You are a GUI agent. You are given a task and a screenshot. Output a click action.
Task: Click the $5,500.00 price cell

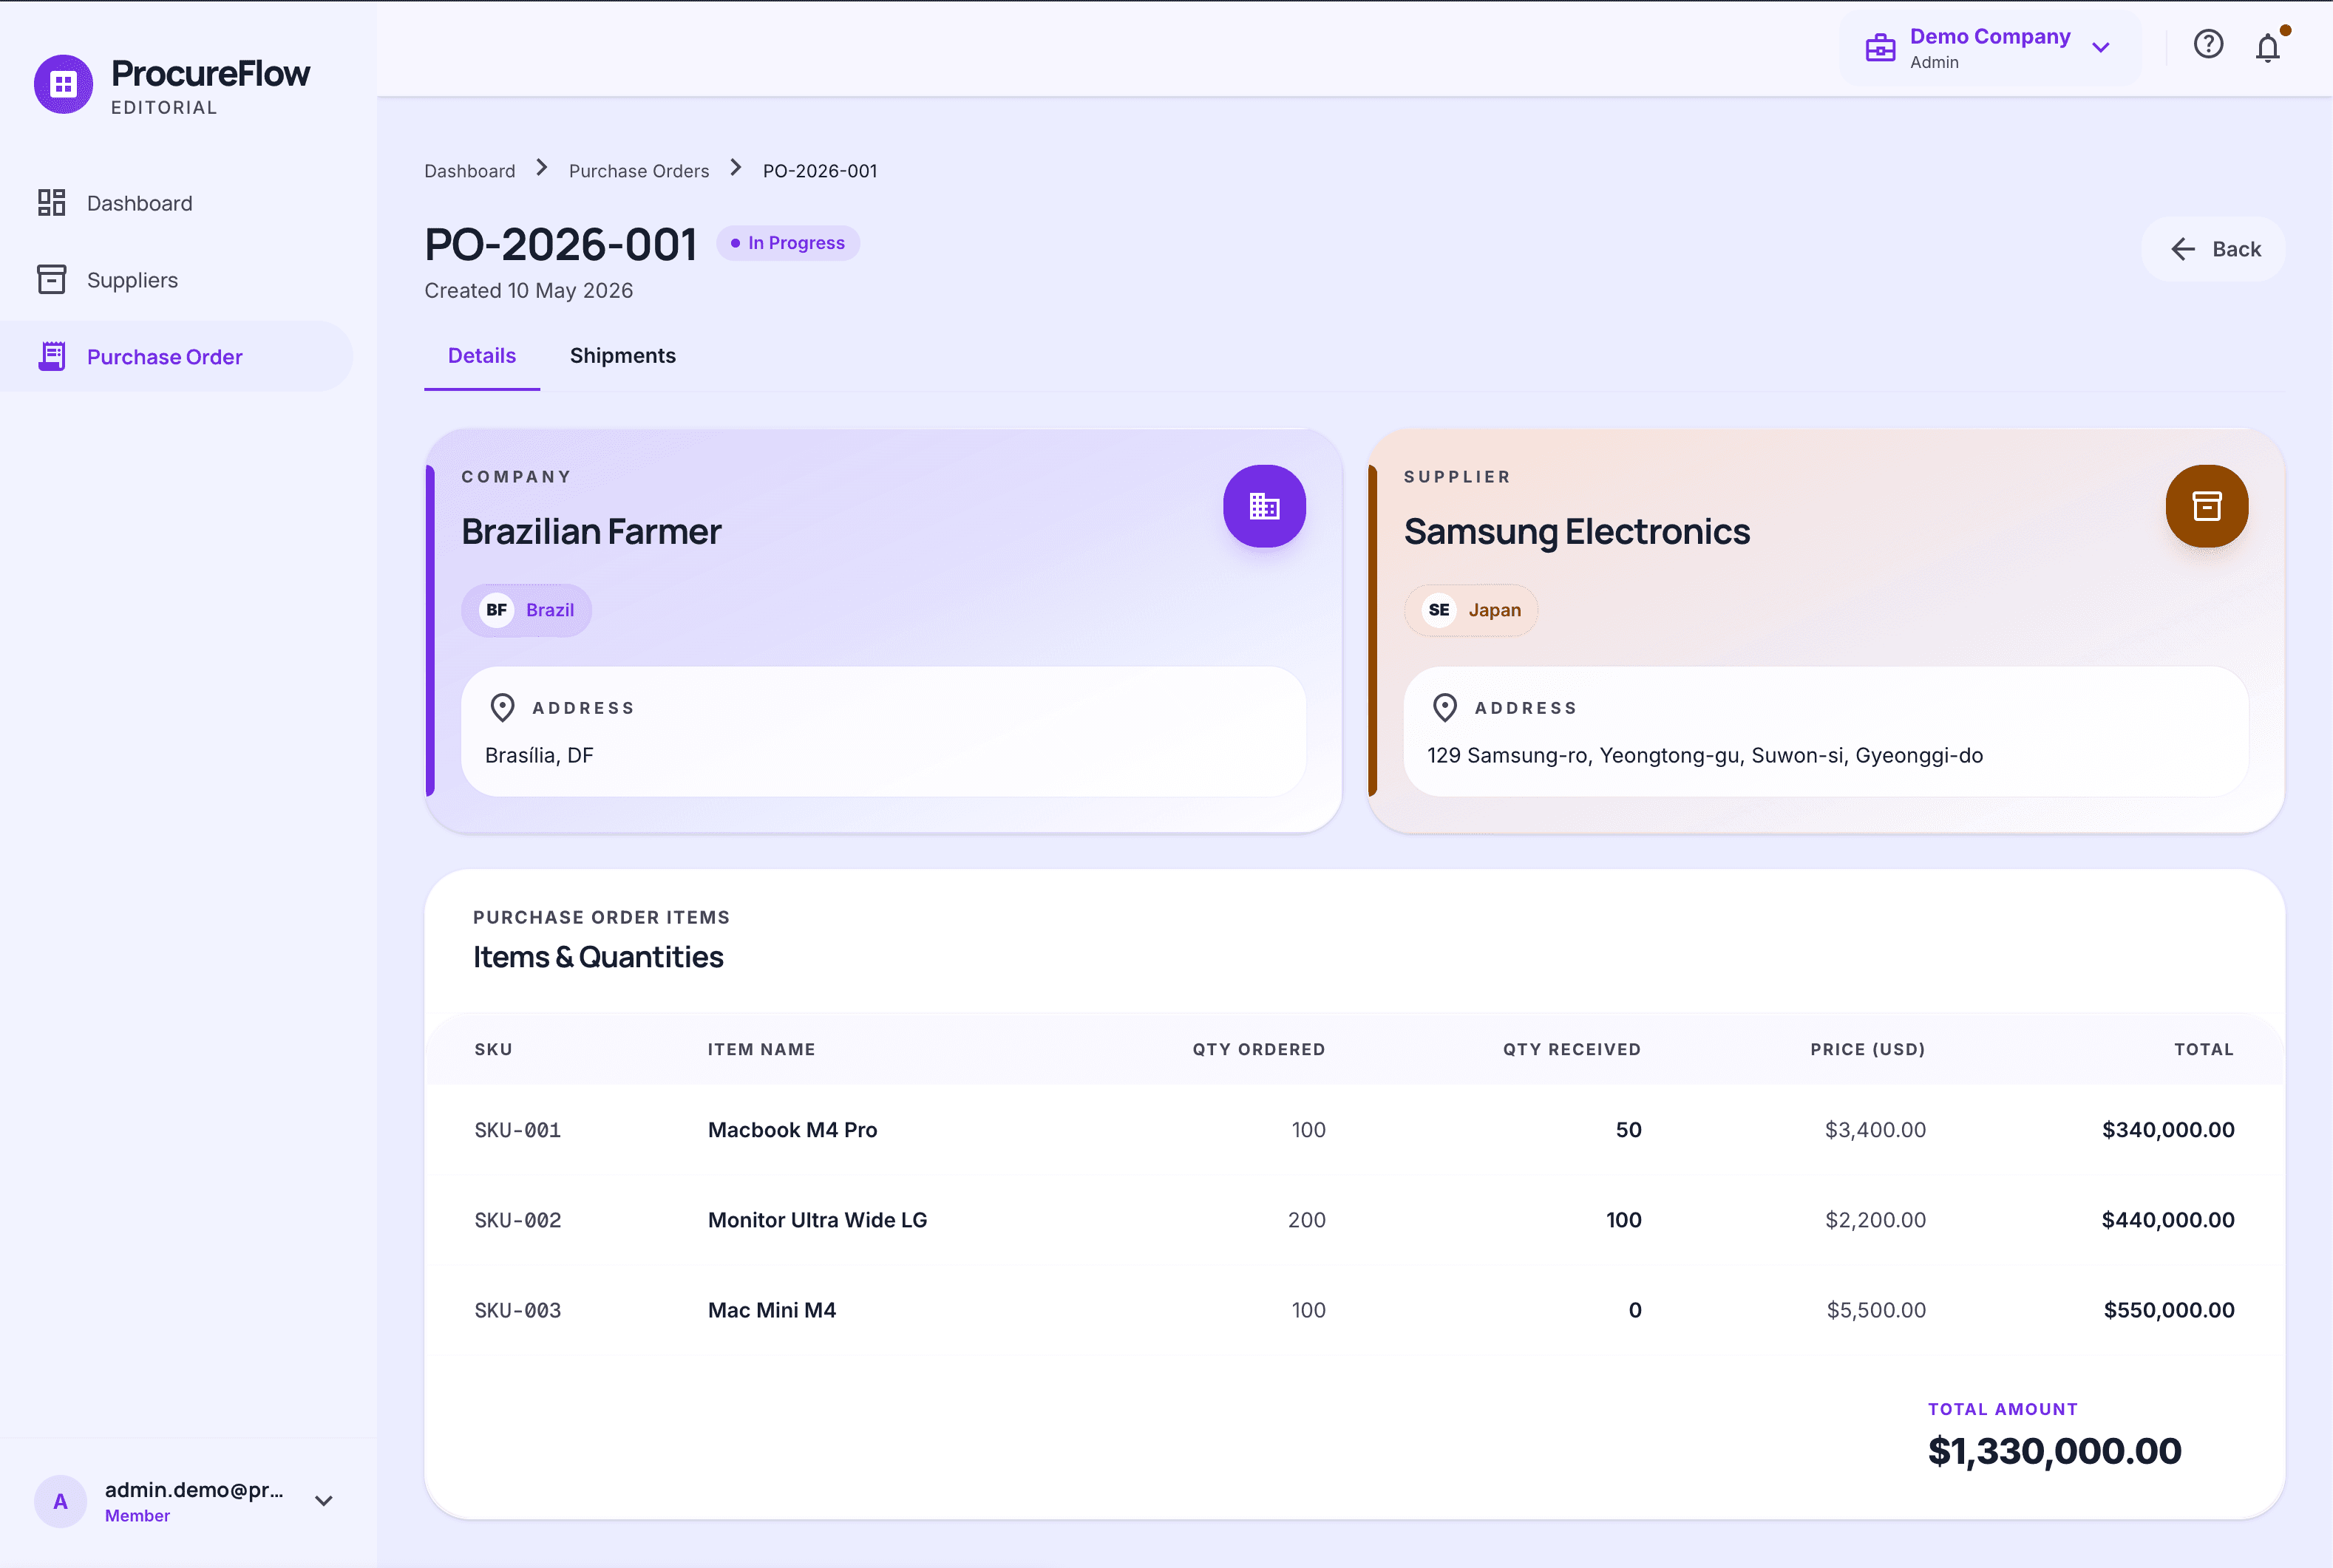(1877, 1310)
